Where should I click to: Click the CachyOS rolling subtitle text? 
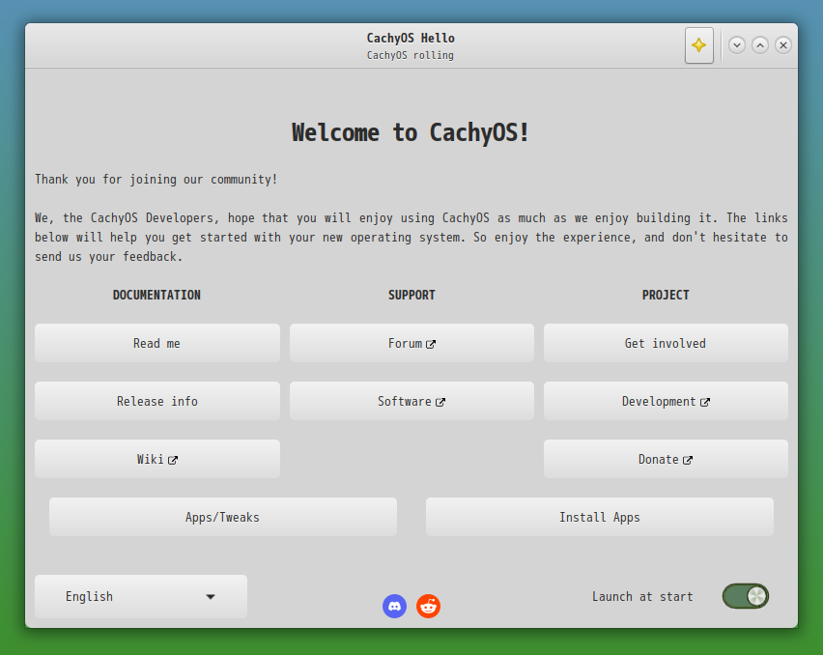pos(410,55)
